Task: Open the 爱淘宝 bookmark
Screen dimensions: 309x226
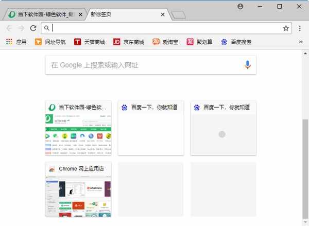Action: (165, 42)
